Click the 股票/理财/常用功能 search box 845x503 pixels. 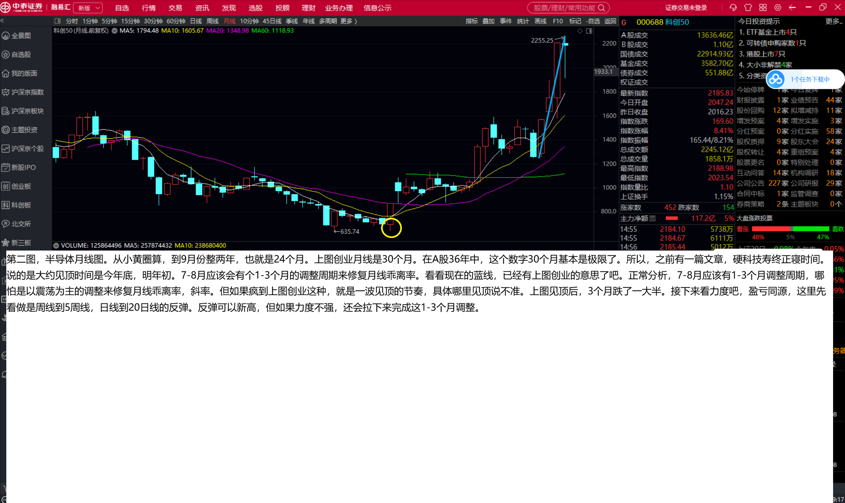(568, 8)
